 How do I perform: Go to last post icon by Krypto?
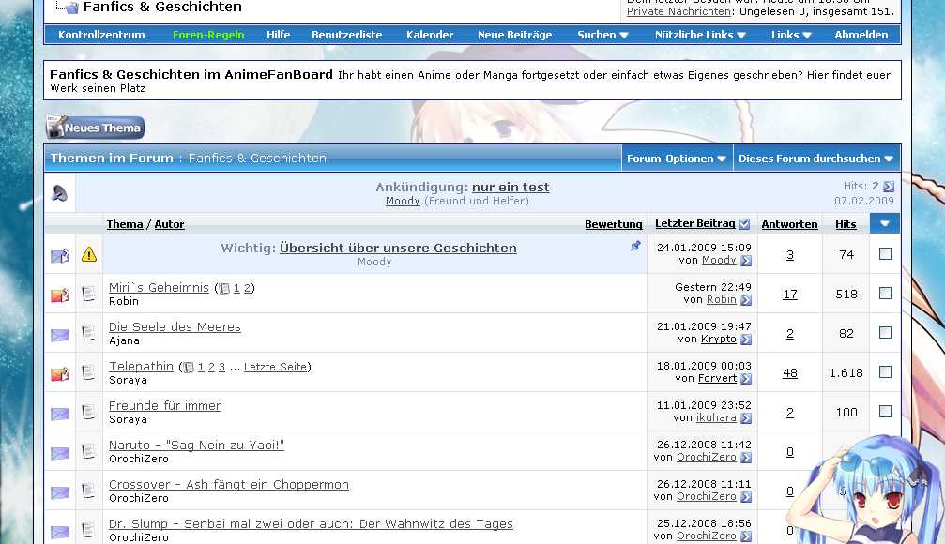click(746, 340)
